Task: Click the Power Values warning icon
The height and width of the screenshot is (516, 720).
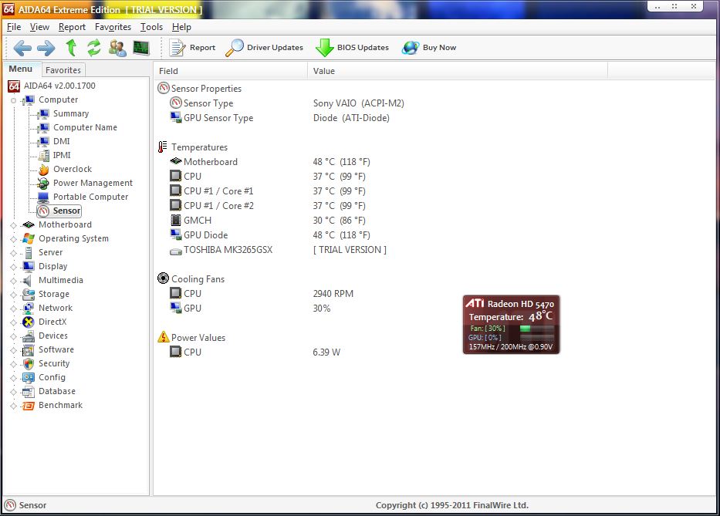Action: pos(163,337)
